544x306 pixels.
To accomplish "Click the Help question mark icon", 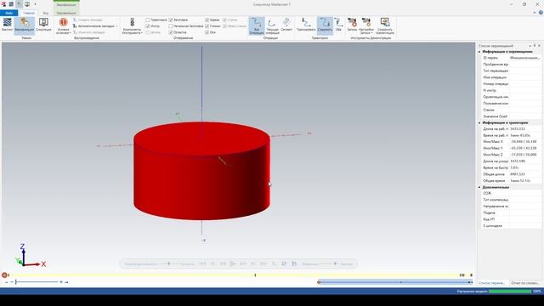I will [x=541, y=13].
